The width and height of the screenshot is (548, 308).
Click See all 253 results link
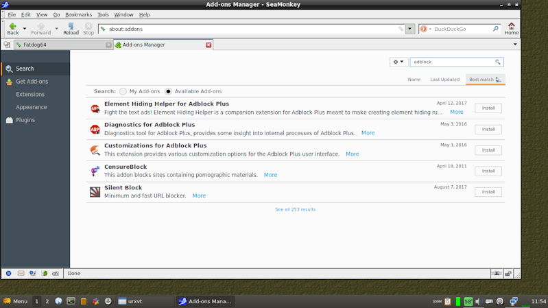296,209
